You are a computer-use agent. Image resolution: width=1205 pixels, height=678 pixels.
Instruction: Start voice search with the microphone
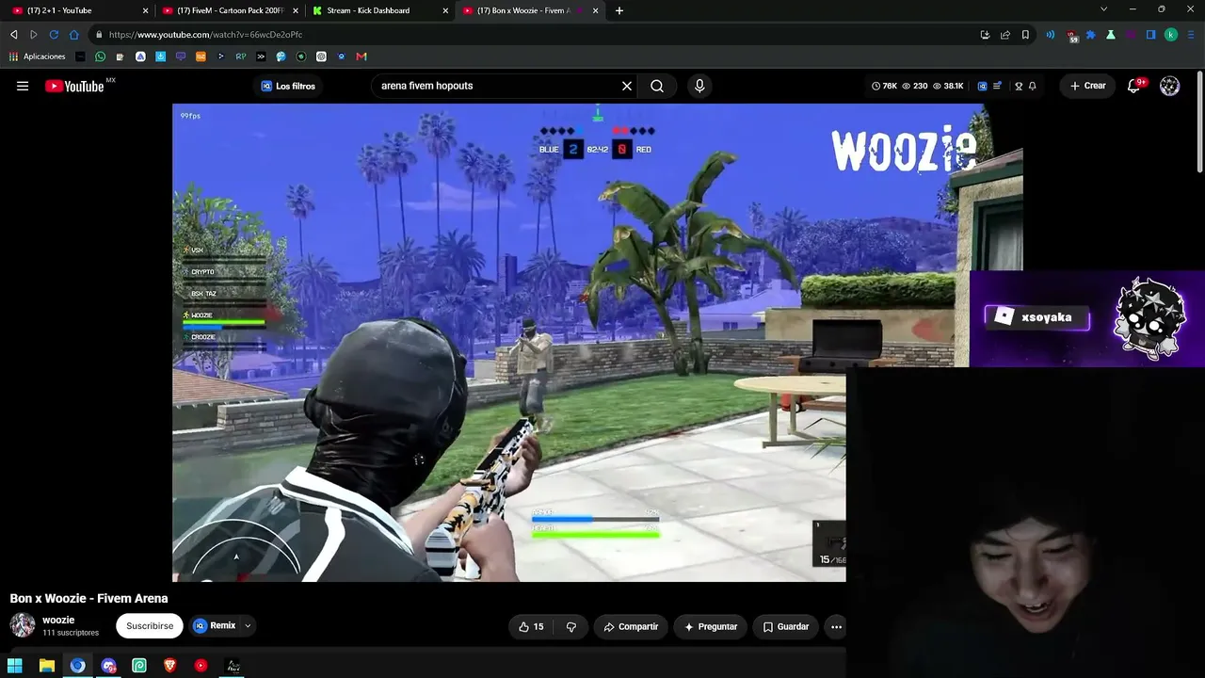(699, 86)
